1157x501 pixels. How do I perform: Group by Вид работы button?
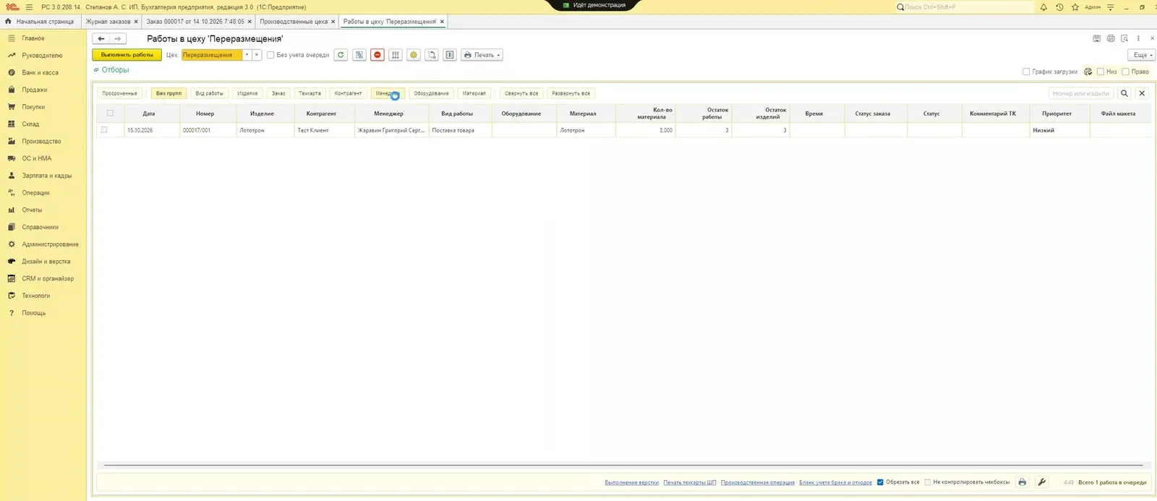point(210,93)
